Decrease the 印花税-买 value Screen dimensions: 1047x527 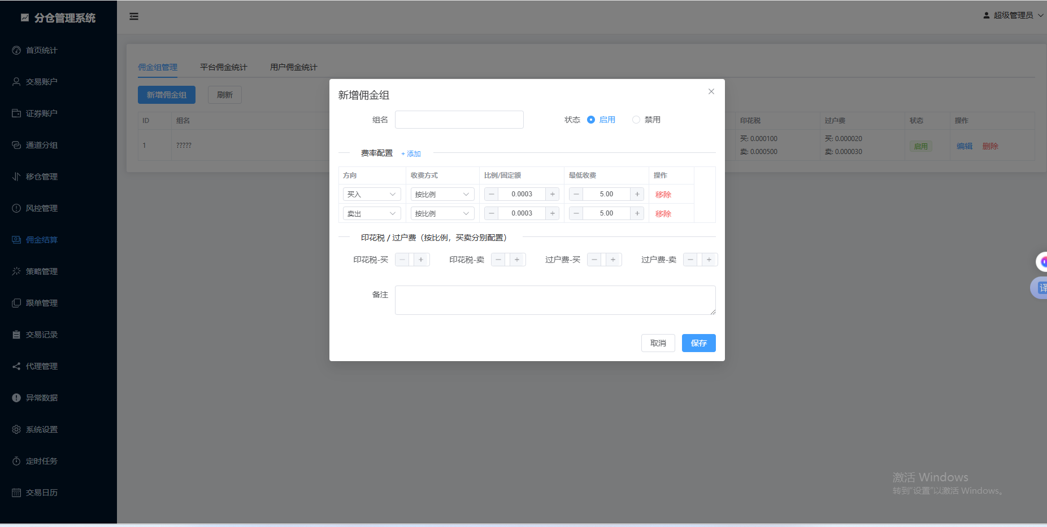coord(402,260)
